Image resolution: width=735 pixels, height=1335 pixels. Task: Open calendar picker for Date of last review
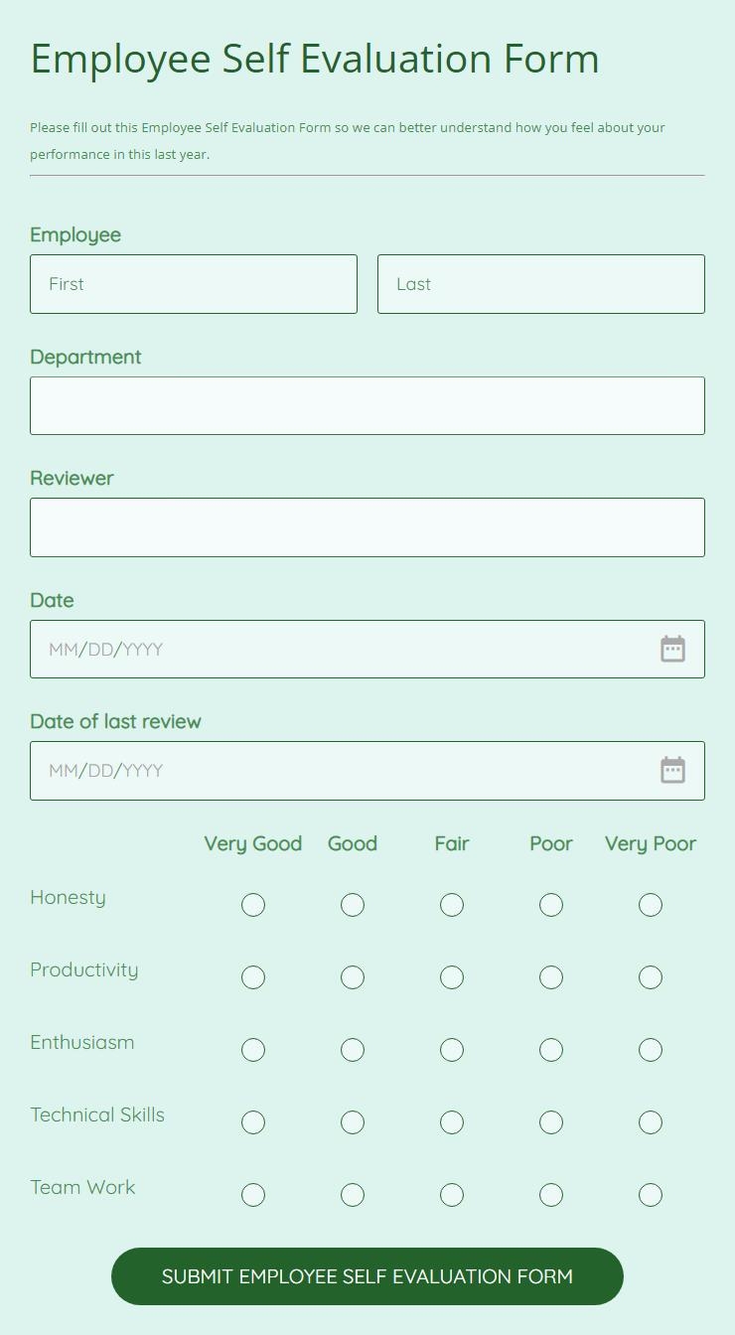(672, 771)
